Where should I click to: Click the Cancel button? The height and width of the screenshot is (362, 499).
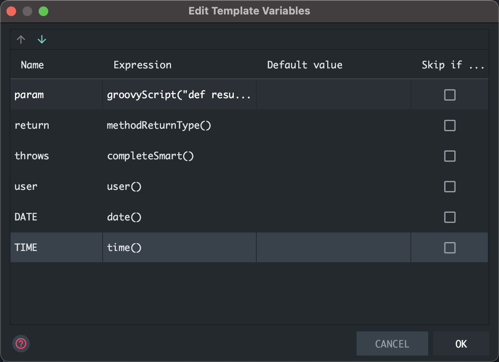(392, 343)
